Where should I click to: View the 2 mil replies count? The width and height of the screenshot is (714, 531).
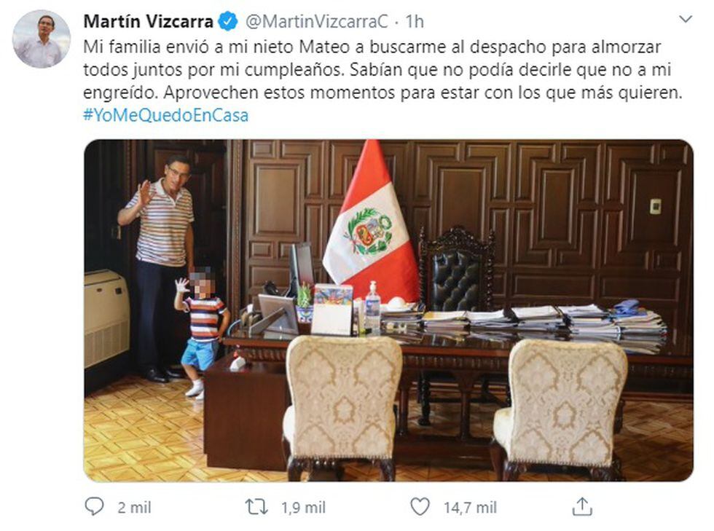(134, 507)
